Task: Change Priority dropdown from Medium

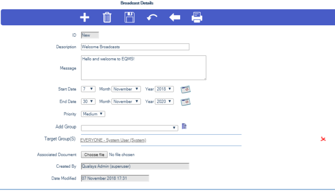Action: click(x=93, y=114)
